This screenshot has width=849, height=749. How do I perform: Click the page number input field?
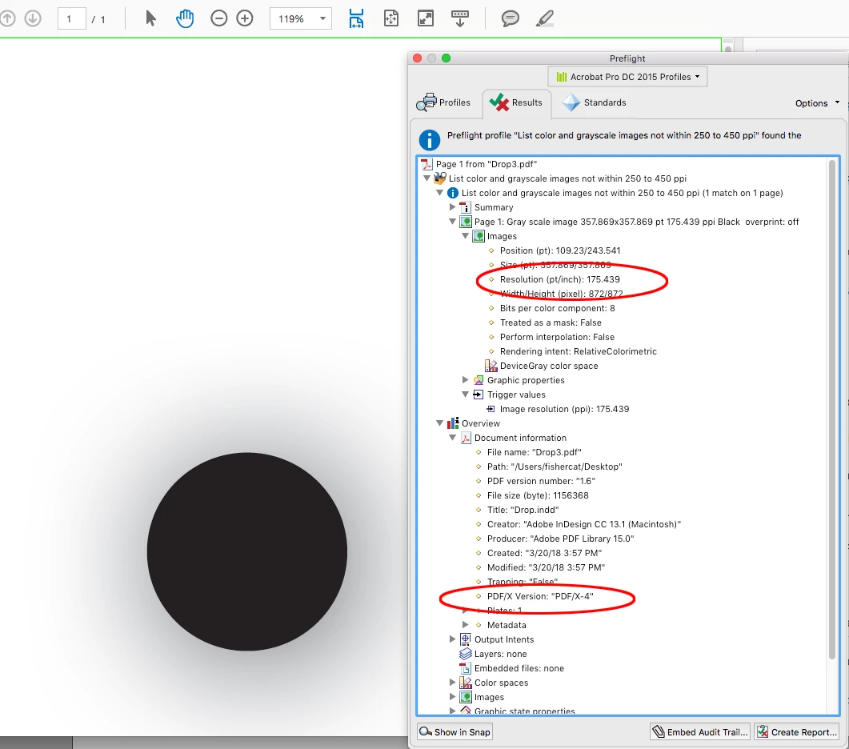click(71, 19)
